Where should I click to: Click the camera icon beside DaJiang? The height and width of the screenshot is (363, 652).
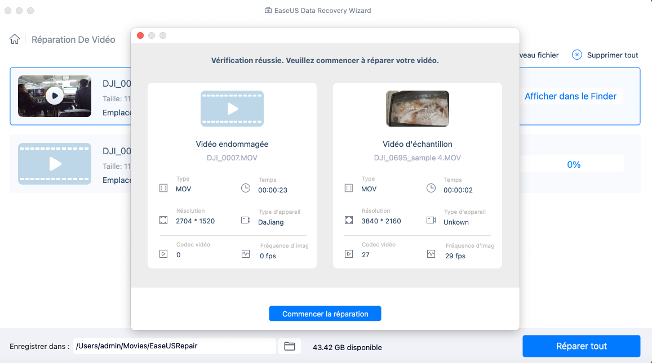(x=246, y=220)
